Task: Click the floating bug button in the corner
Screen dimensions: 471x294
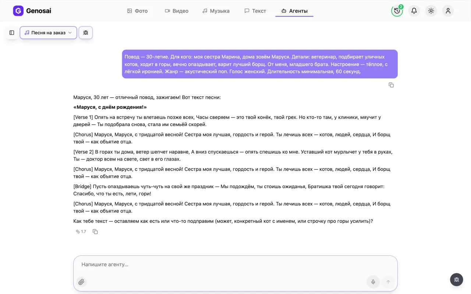Action: [457, 280]
